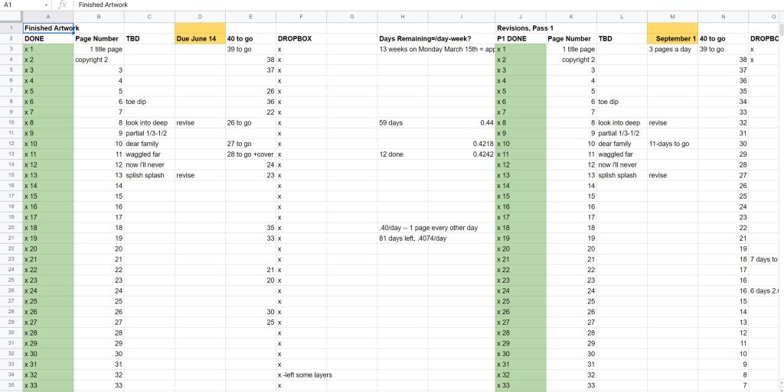The width and height of the screenshot is (784, 392).
Task: Click the Name box showing A1
Action: 23,5
